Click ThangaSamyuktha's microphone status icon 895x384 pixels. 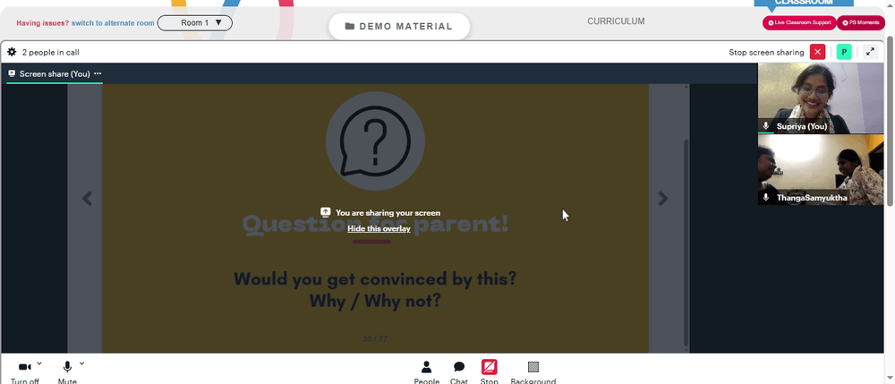(x=766, y=198)
